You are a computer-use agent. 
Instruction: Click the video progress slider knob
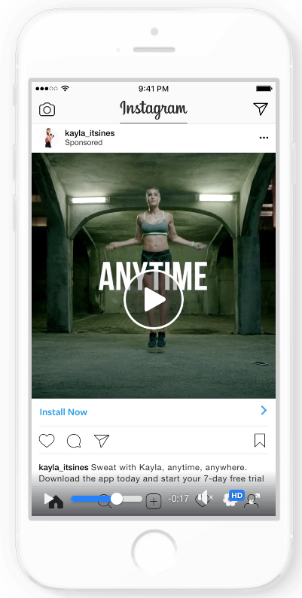click(x=117, y=499)
